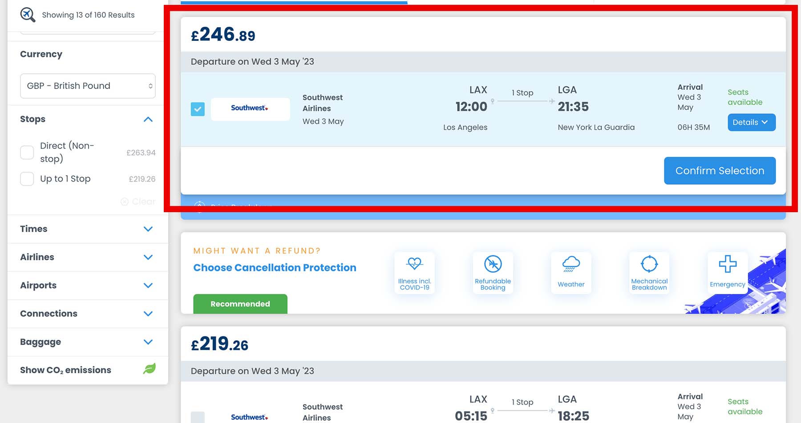Click the Weather cloud icon
The width and height of the screenshot is (801, 423).
pyautogui.click(x=571, y=264)
